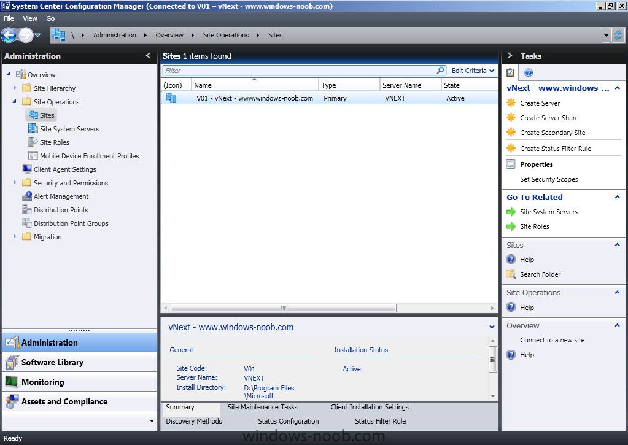Click the refresh icon in address bar
This screenshot has width=628, height=445.
click(x=618, y=35)
